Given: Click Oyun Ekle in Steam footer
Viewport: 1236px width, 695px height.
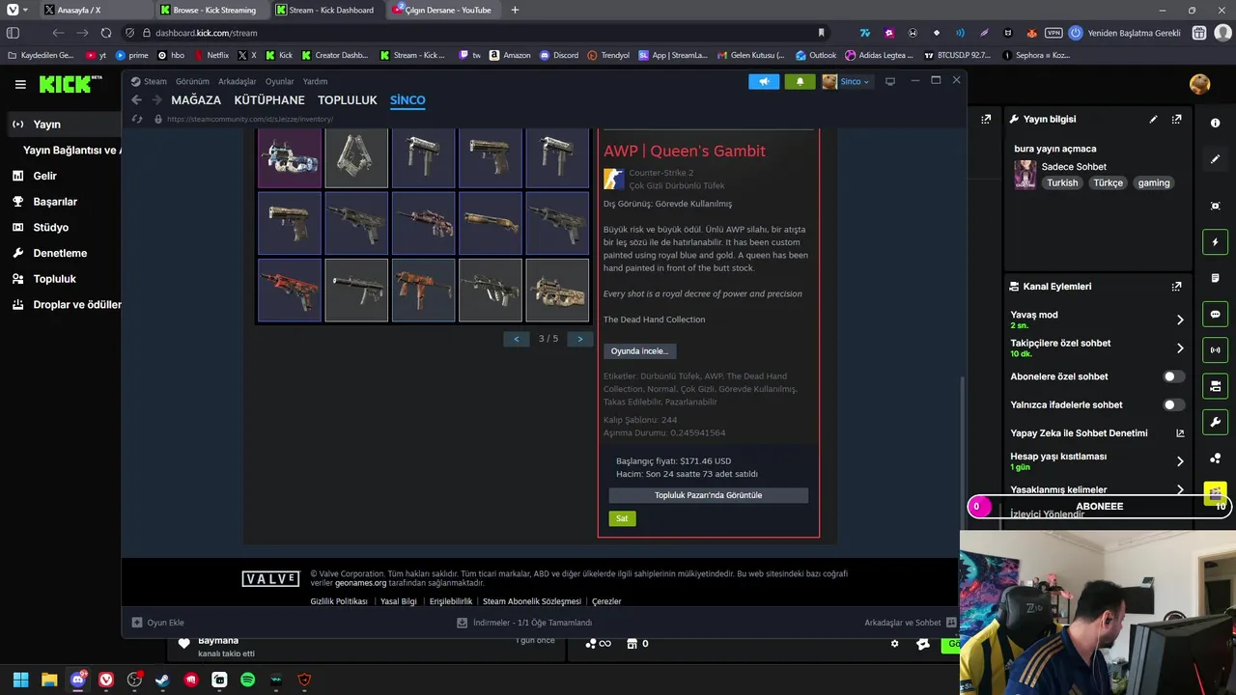Looking at the screenshot, I should [x=157, y=623].
